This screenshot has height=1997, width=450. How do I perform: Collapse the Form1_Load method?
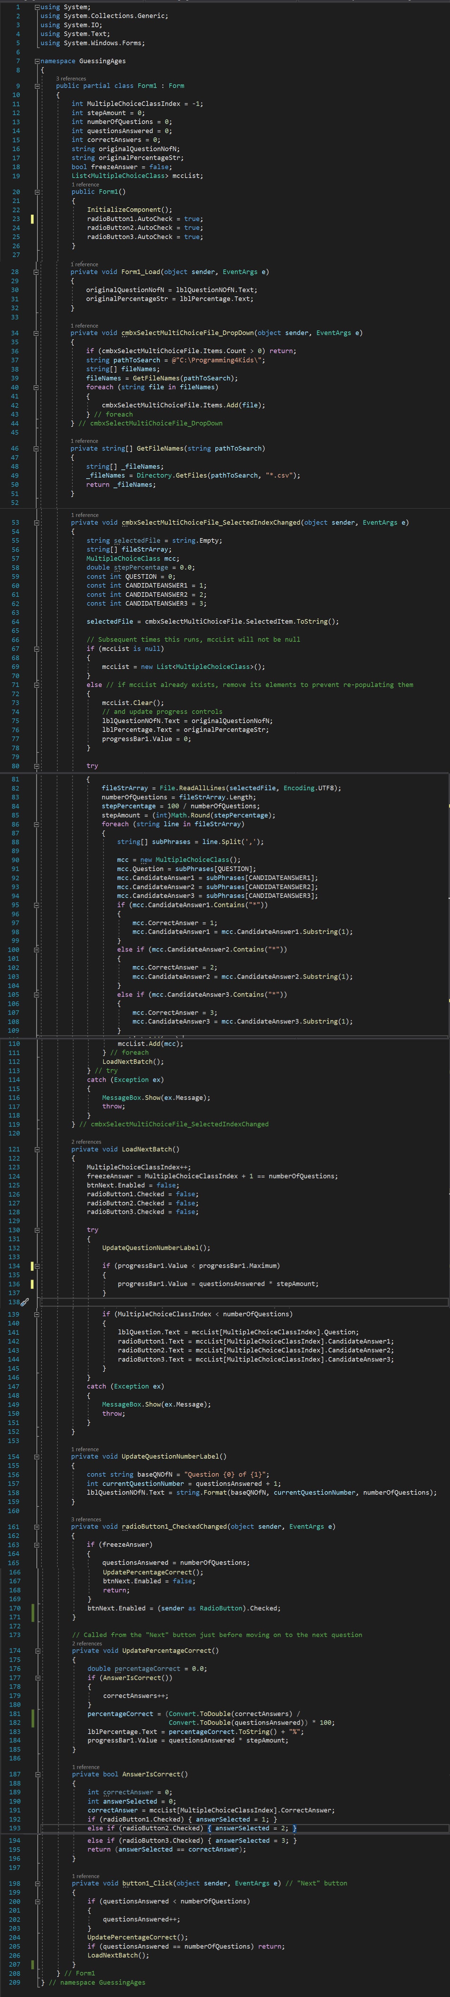click(37, 272)
